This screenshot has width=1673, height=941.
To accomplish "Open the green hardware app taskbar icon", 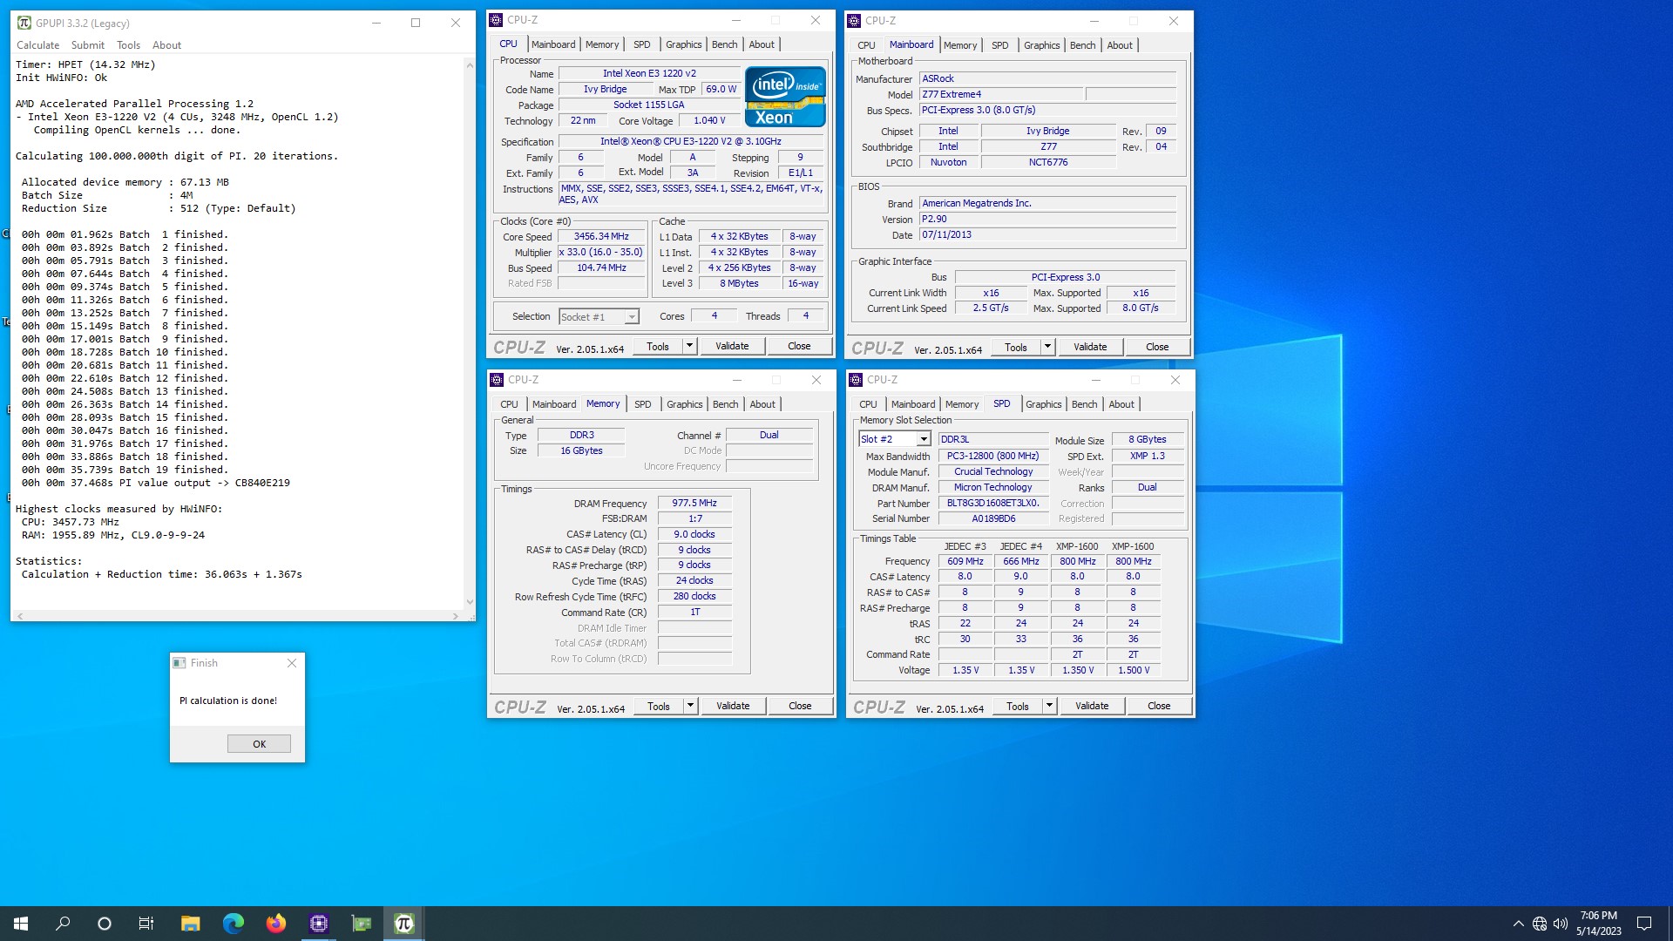I will coord(361,924).
